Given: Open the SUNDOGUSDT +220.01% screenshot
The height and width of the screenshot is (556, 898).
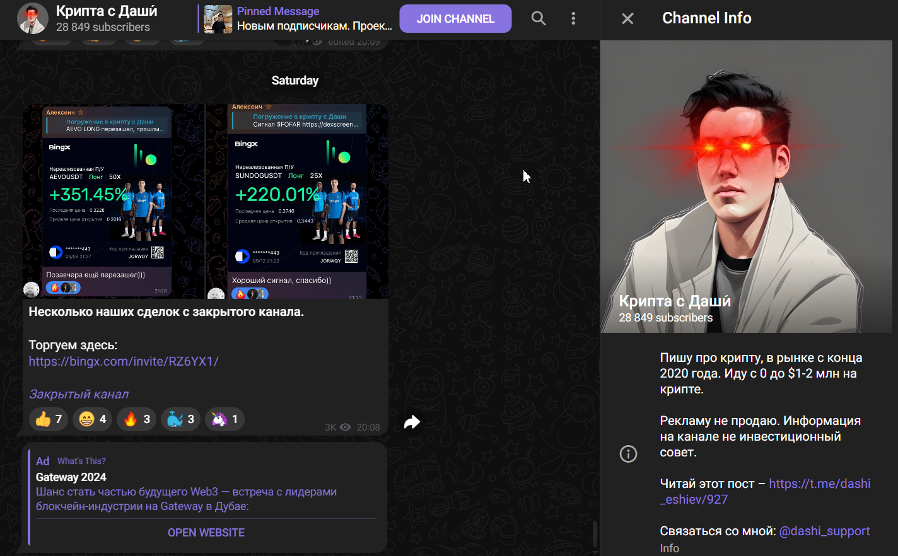Looking at the screenshot, I should point(296,200).
